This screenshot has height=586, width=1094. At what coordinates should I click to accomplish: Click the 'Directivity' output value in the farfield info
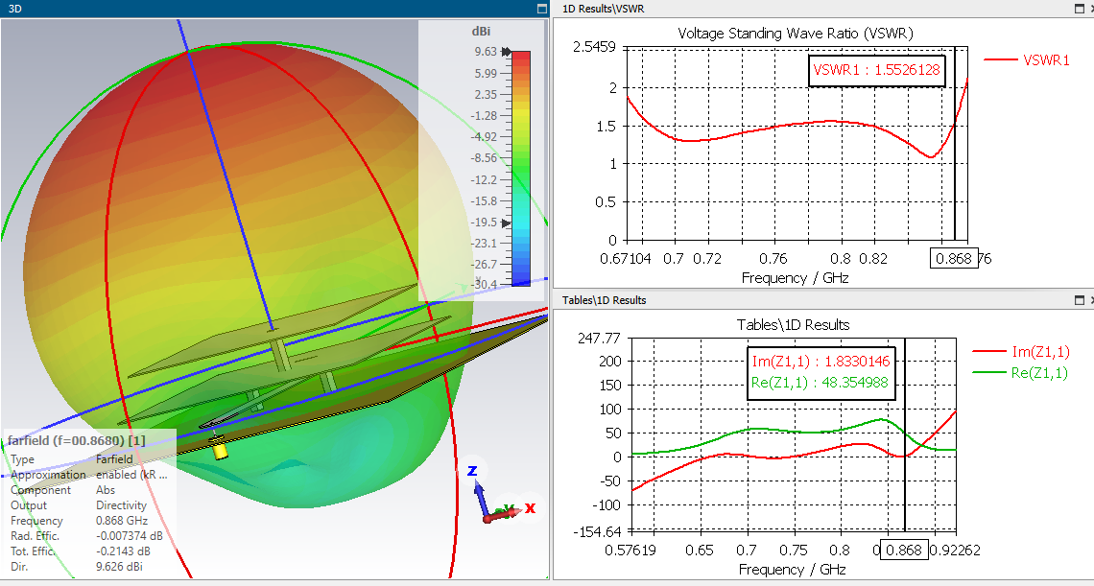(x=121, y=505)
